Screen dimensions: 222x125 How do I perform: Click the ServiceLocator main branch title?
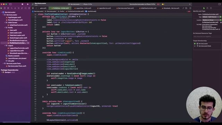point(40,4)
